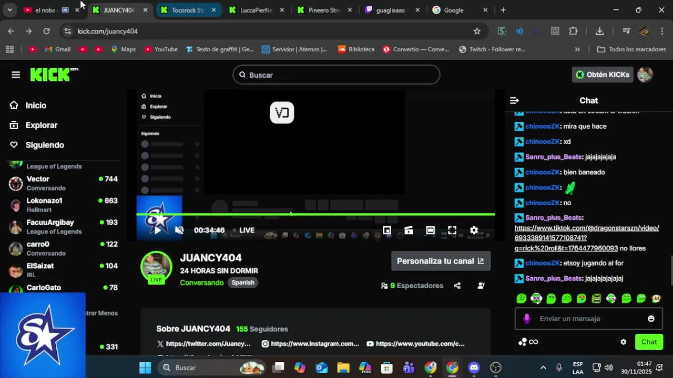Click Personaliza tu canal button

(x=441, y=261)
